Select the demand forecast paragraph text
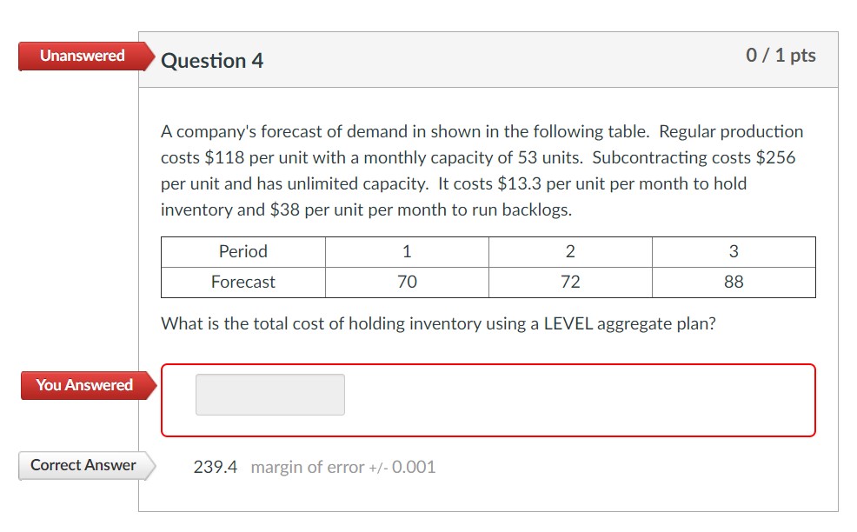Image resolution: width=857 pixels, height=532 pixels. 481,170
